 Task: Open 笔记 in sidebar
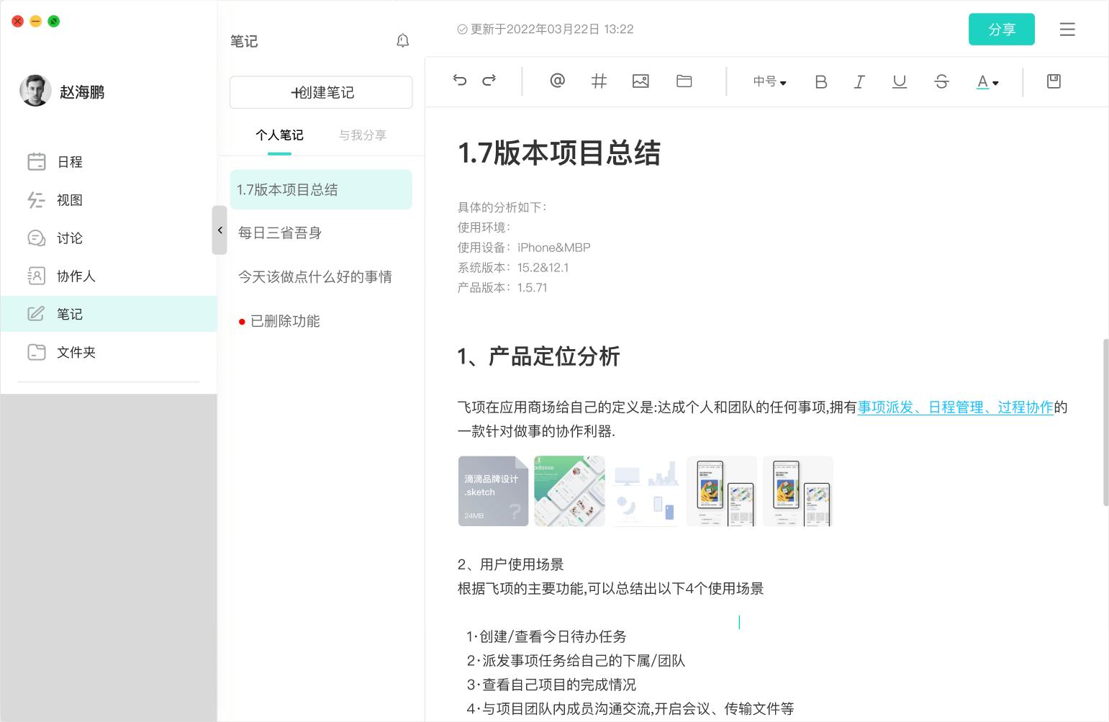[109, 314]
